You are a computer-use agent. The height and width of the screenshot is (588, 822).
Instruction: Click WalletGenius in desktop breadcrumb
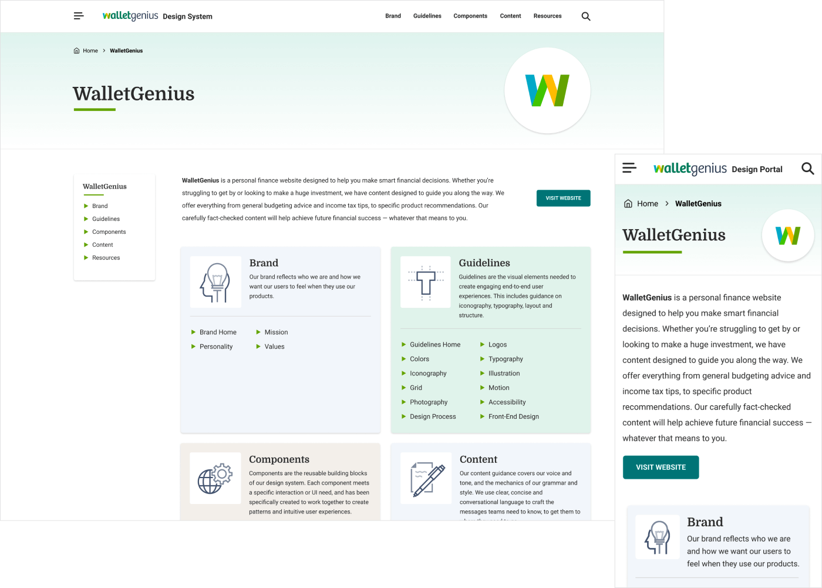pos(126,51)
